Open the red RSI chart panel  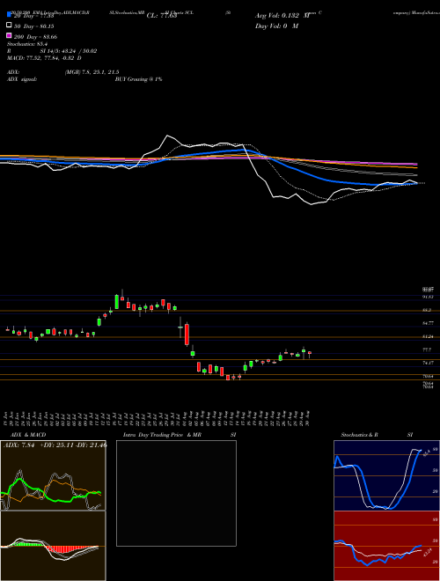386,546
